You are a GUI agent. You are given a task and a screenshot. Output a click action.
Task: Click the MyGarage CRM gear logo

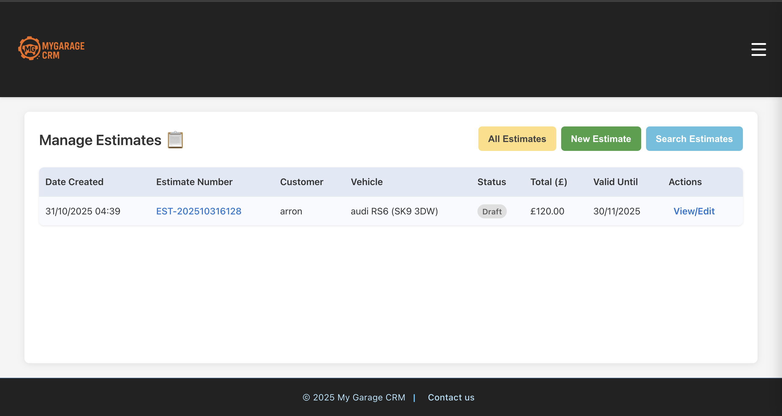click(29, 48)
